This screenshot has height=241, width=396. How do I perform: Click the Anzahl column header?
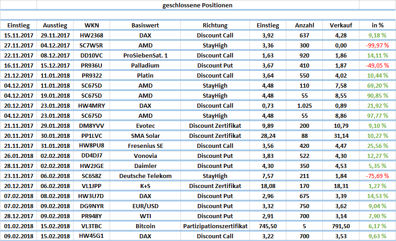click(x=305, y=25)
